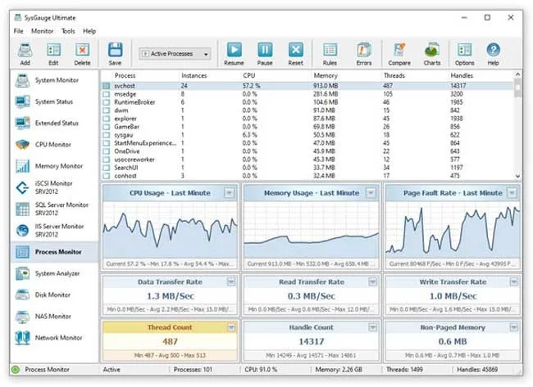Click the Page Fault Rate chart
Viewport: 533px width, 387px height.
[x=453, y=231]
